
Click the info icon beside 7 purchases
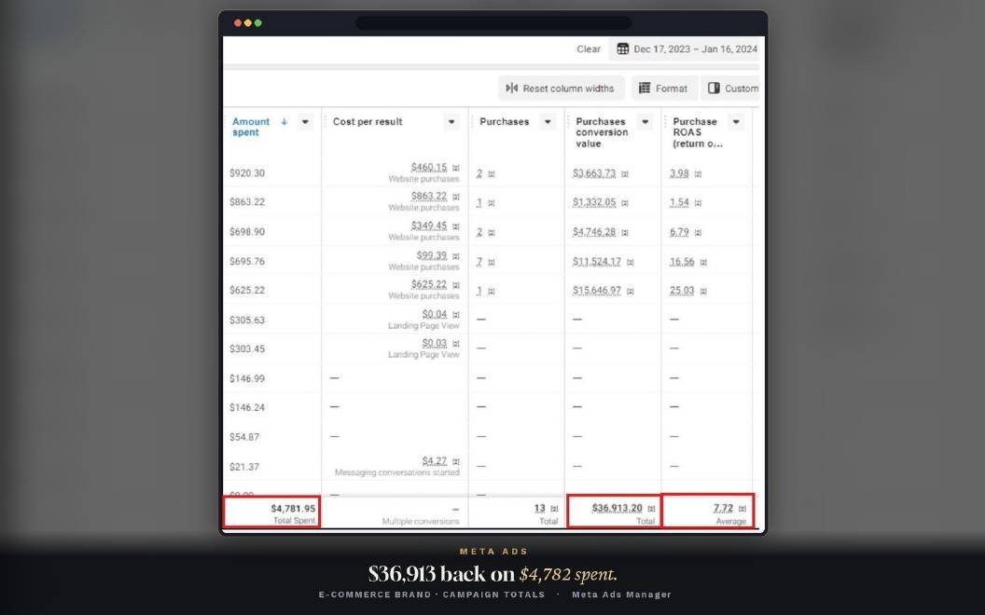[492, 263]
